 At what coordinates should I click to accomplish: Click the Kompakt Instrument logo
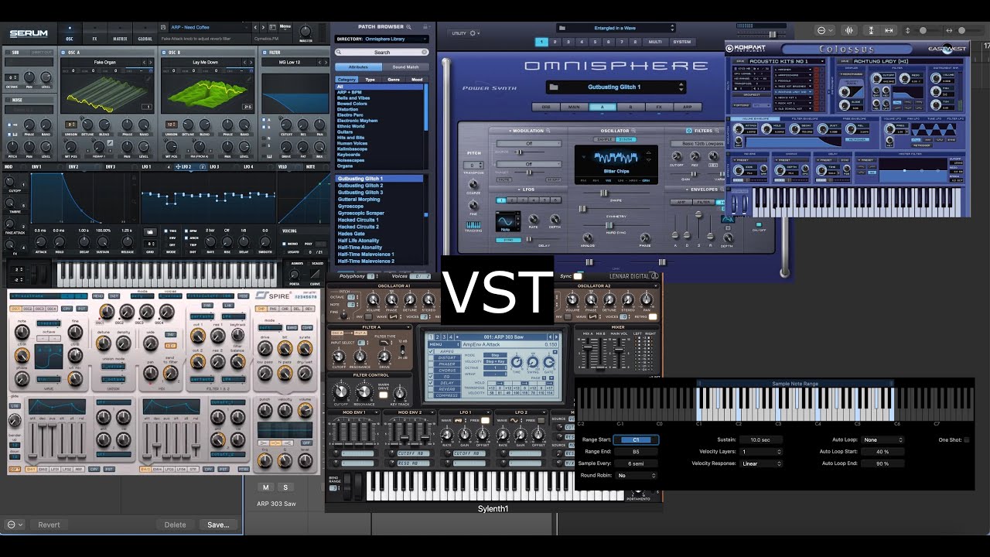click(746, 48)
